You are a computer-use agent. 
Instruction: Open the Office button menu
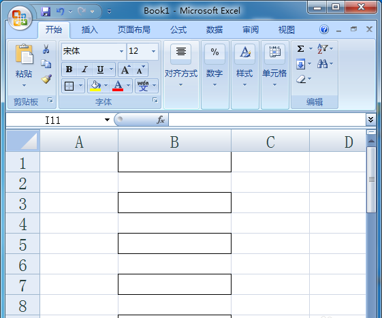click(x=20, y=18)
